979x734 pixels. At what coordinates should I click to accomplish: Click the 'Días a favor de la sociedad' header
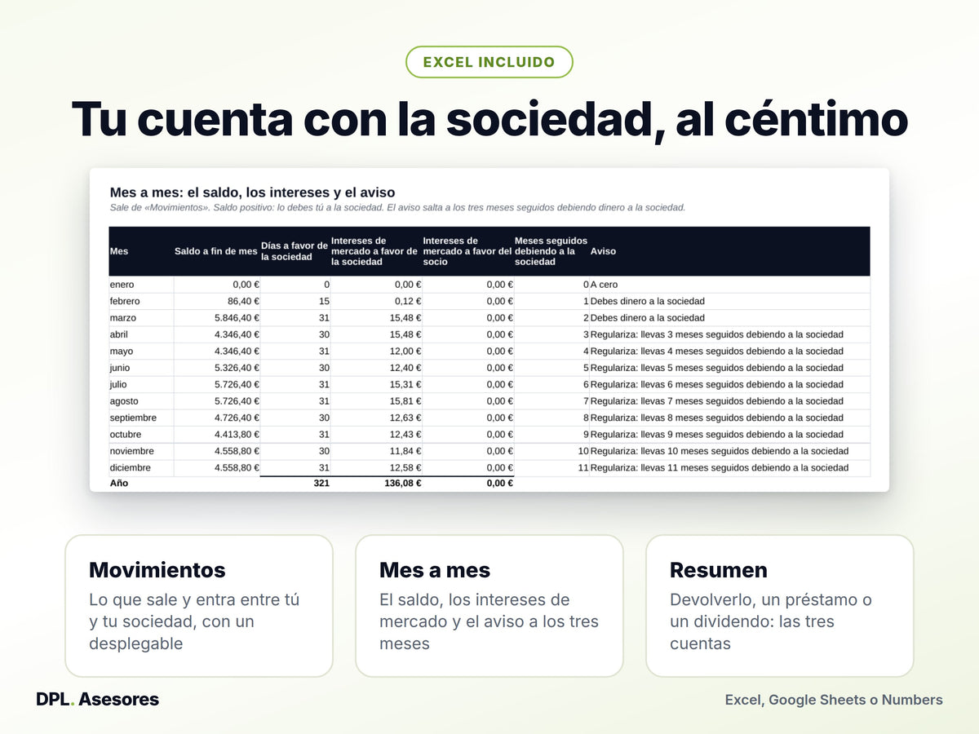tap(295, 251)
